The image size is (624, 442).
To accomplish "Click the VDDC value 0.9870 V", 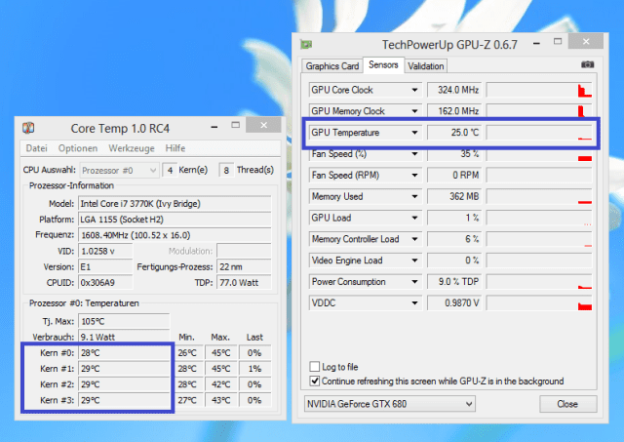I will pos(454,303).
